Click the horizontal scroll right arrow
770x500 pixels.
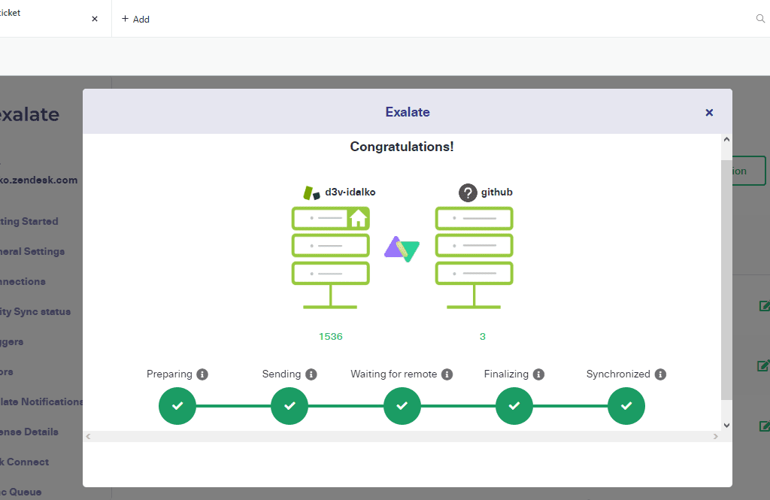pos(716,436)
